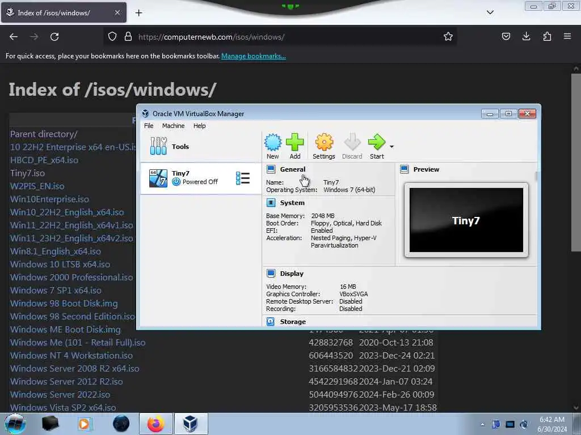This screenshot has height=435, width=581.
Task: Click the General section header
Action: pos(293,169)
